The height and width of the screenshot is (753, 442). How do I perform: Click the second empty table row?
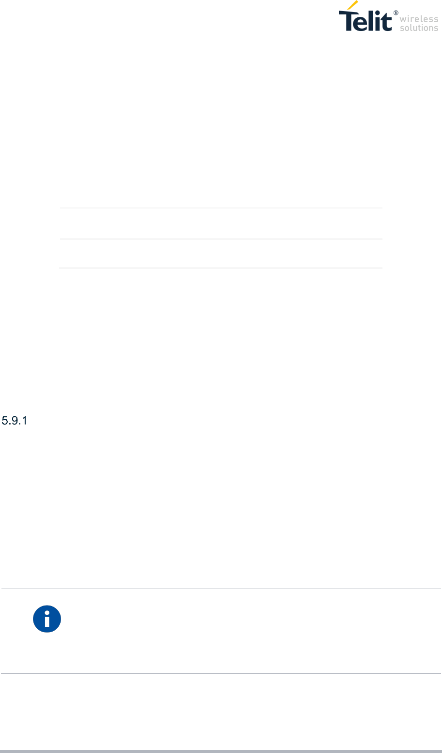tap(221, 253)
